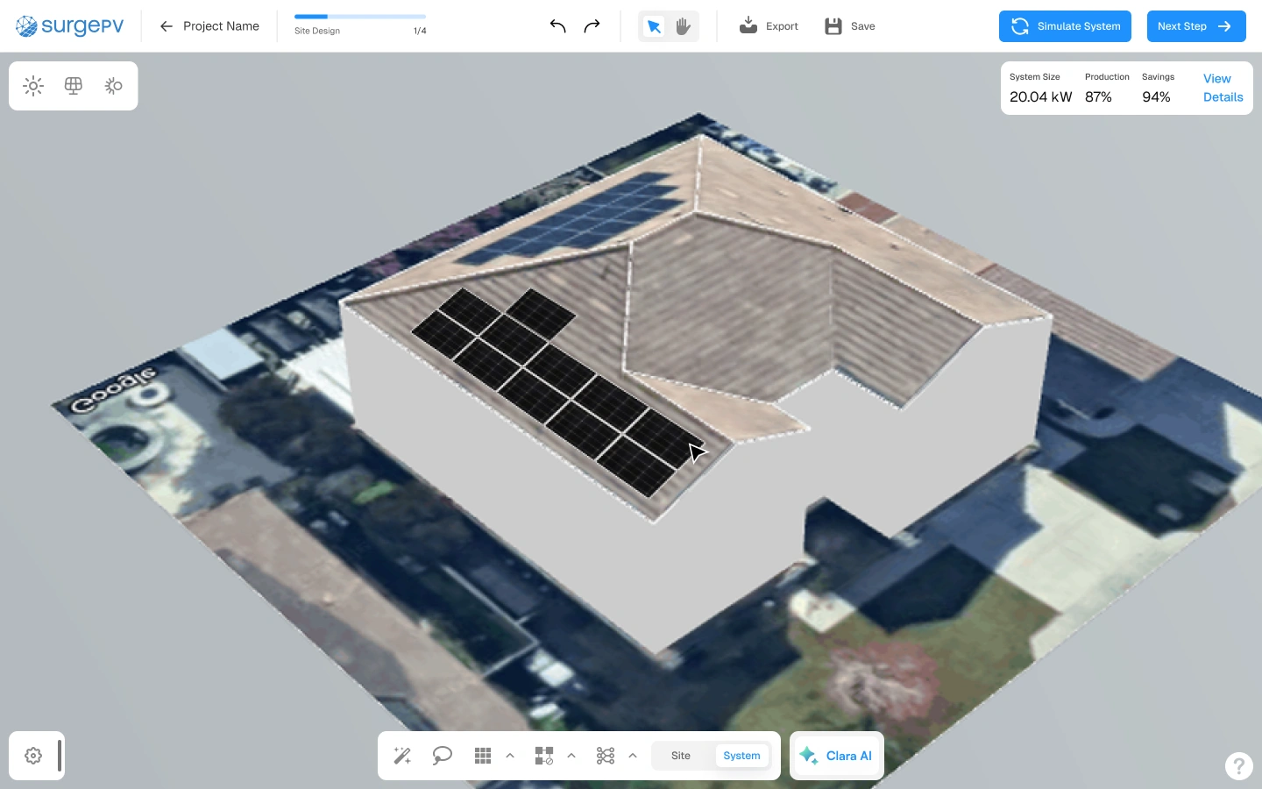The width and height of the screenshot is (1262, 789).
Task: Switch to the hand pan tool
Action: pos(684,26)
